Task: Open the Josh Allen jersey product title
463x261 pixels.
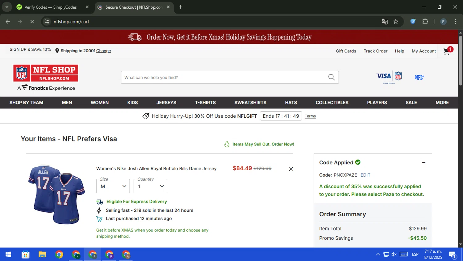Action: click(156, 169)
